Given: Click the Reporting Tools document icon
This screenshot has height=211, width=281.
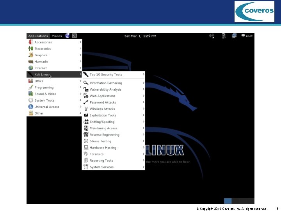Looking at the screenshot, I should click(86, 161).
